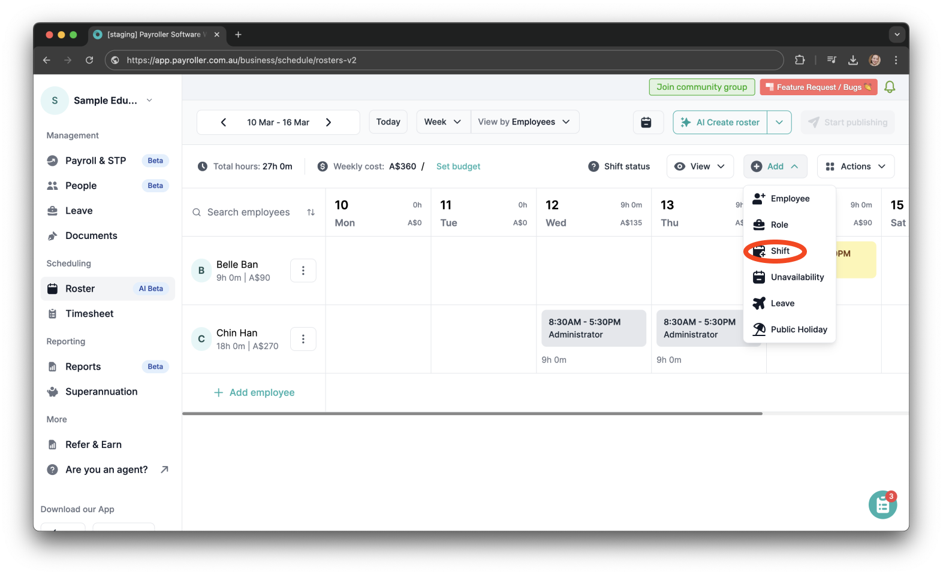Collapse the Add dropdown menu

pyautogui.click(x=775, y=167)
